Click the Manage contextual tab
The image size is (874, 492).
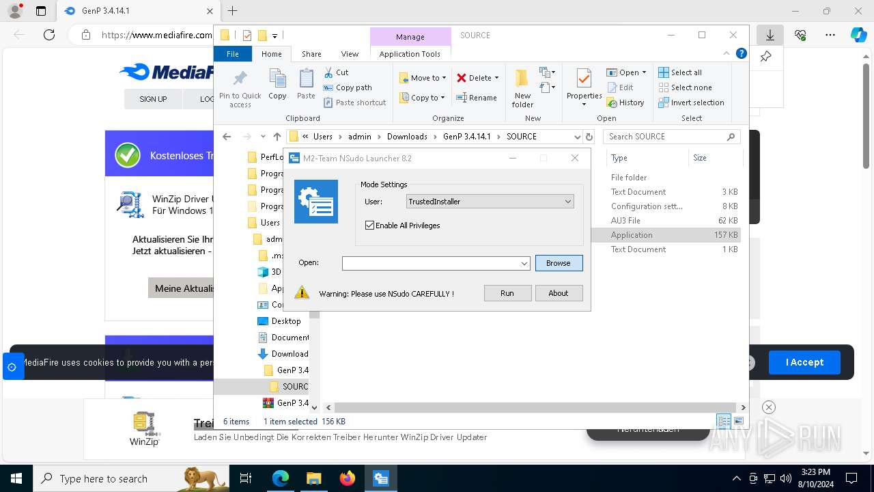[410, 37]
